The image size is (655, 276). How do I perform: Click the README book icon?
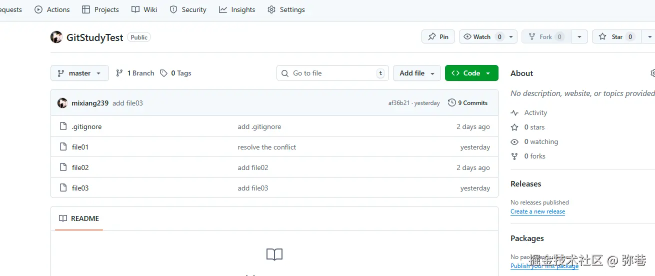[x=63, y=218]
